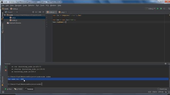Open the File menu
This screenshot has width=170, height=95.
pyautogui.click(x=3, y=5)
